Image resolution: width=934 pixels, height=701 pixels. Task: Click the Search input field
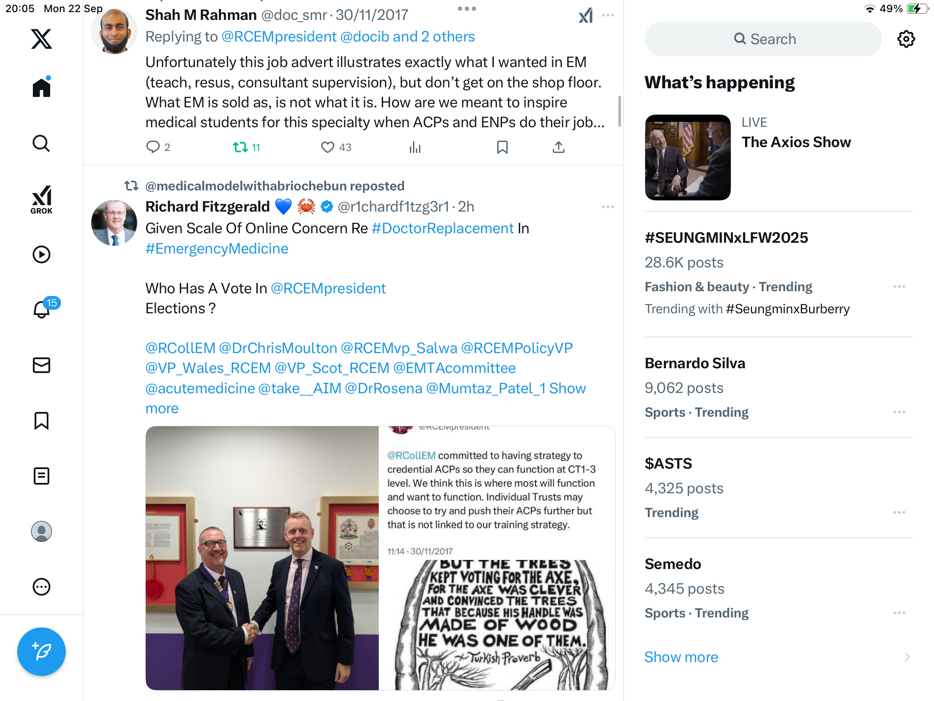click(x=763, y=39)
